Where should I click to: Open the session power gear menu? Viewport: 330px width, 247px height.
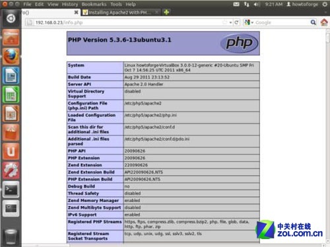pyautogui.click(x=325, y=4)
